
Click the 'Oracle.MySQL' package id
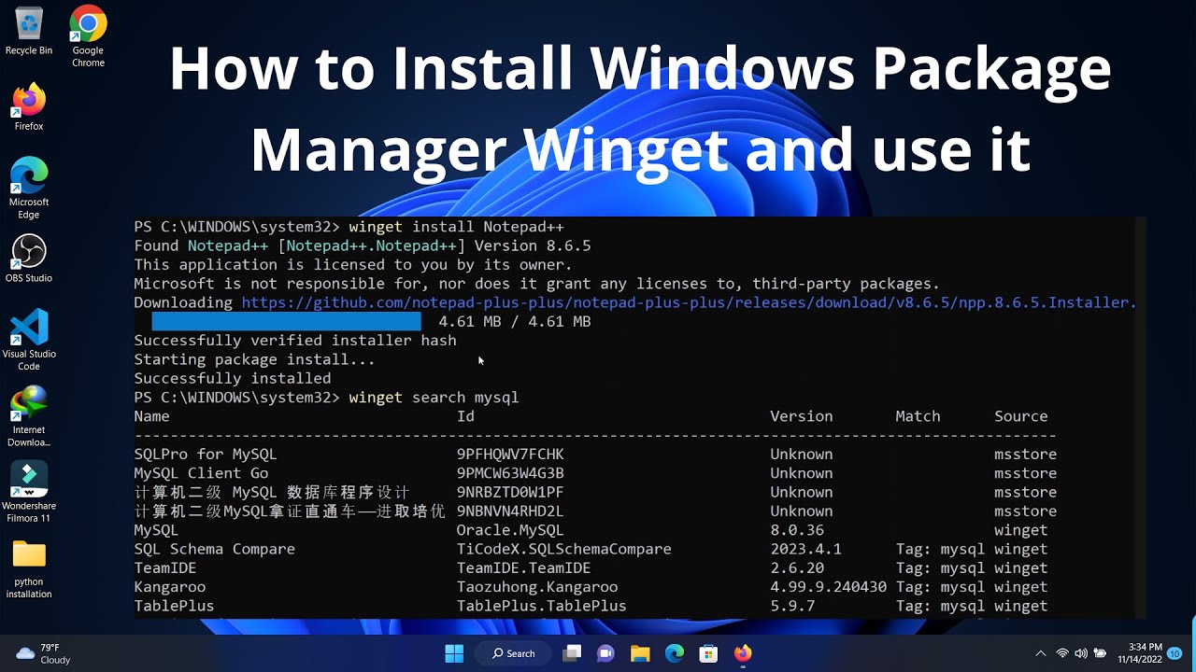pyautogui.click(x=510, y=530)
